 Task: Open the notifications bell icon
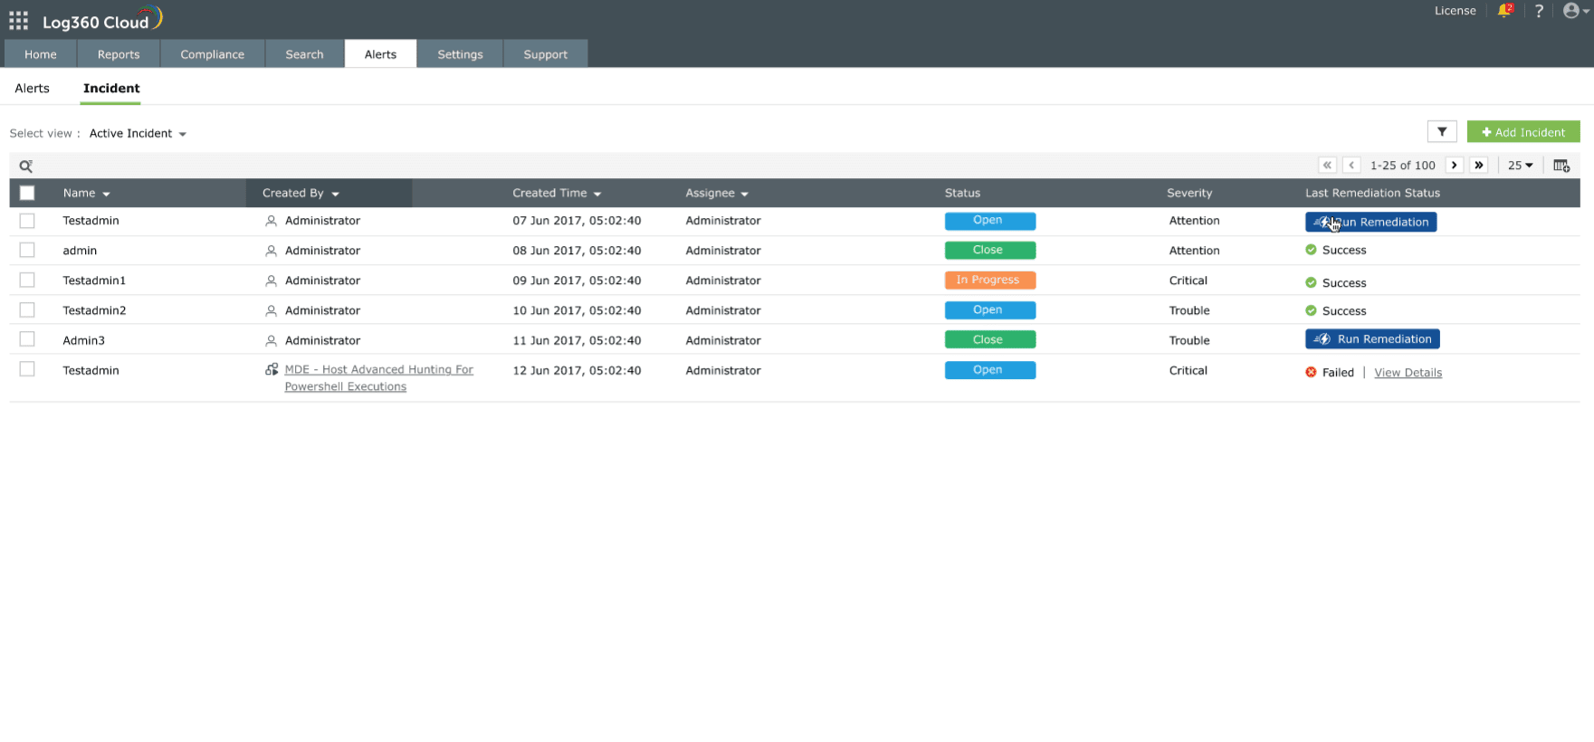point(1504,11)
